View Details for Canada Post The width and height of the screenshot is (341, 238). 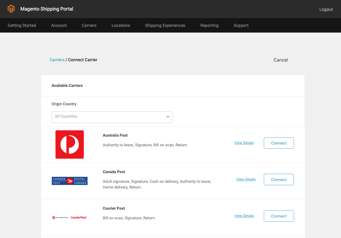246,179
